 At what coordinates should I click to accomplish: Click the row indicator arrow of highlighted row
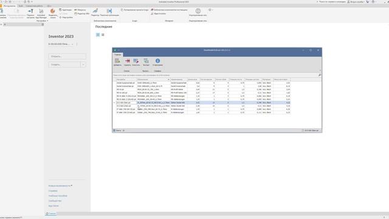click(114, 103)
